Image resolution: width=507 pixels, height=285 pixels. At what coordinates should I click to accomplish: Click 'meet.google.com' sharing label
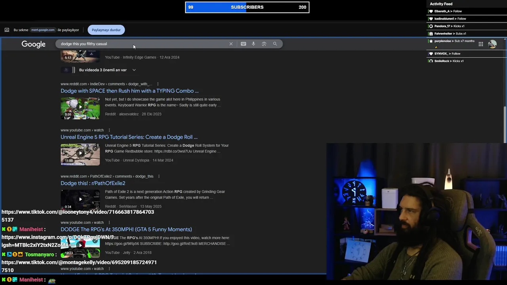43,30
